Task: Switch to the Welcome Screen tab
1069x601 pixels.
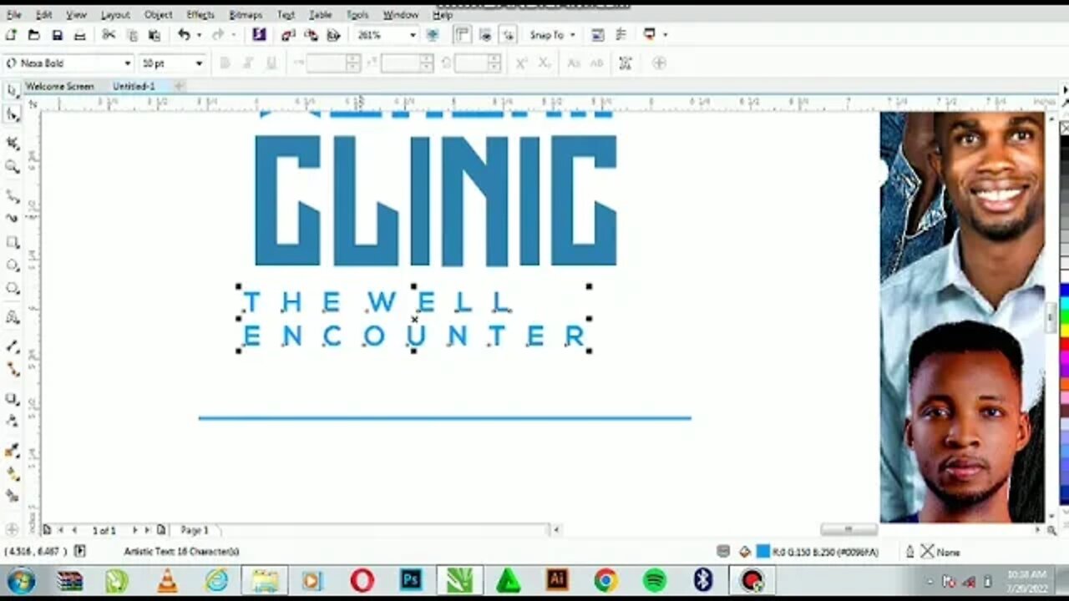Action: (59, 86)
